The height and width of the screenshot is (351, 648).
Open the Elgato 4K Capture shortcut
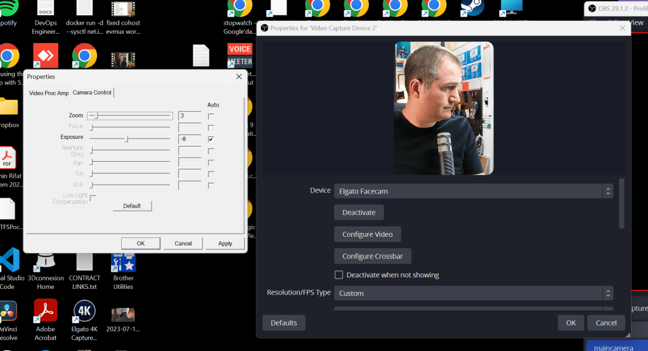click(x=84, y=311)
